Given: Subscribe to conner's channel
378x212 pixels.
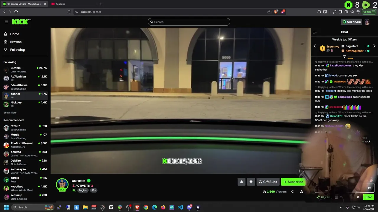Looking at the screenshot, I should [x=293, y=182].
